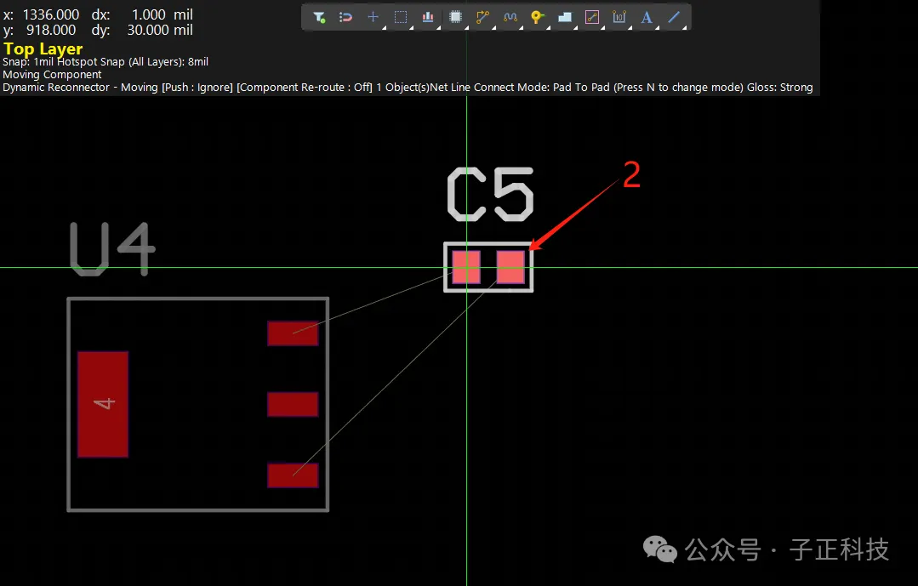Click the U4 designator text
This screenshot has height=586, width=918.
click(x=112, y=249)
